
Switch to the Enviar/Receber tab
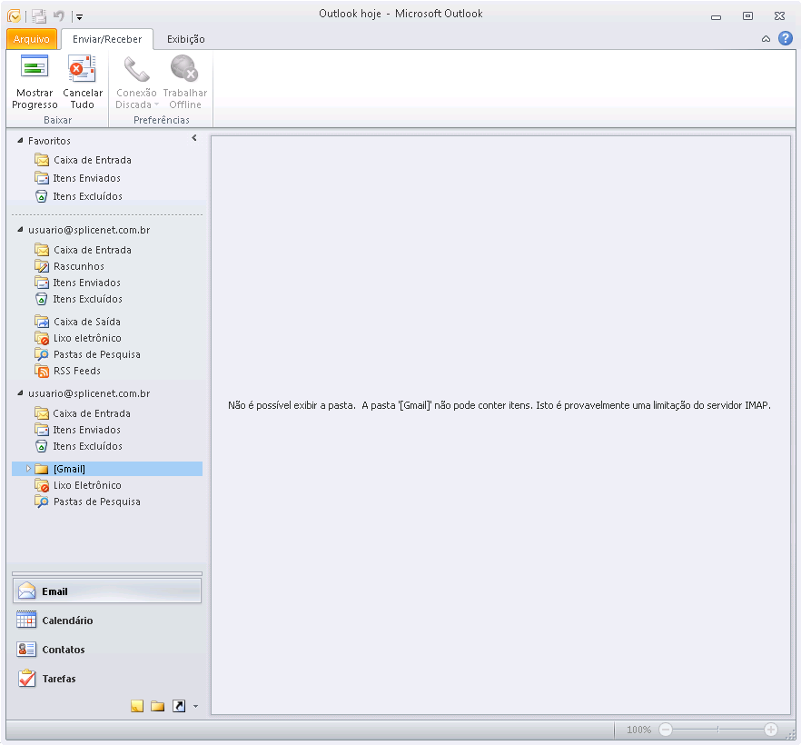[x=107, y=39]
